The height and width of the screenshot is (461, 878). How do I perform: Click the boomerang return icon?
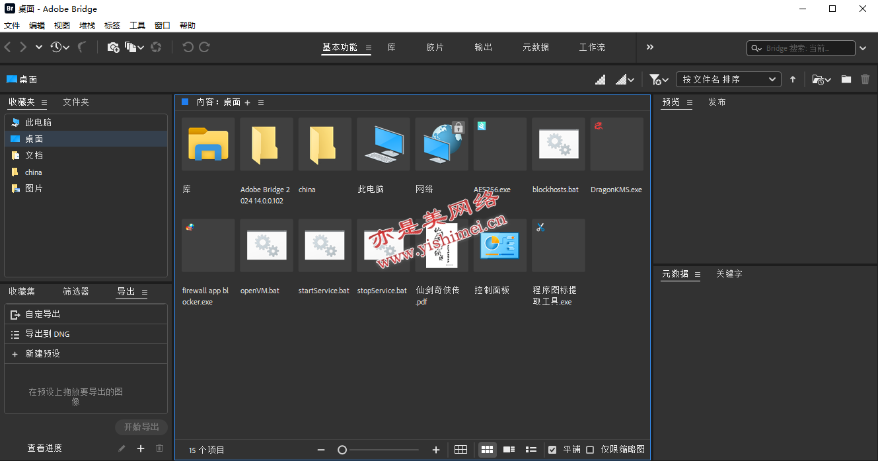(x=82, y=47)
